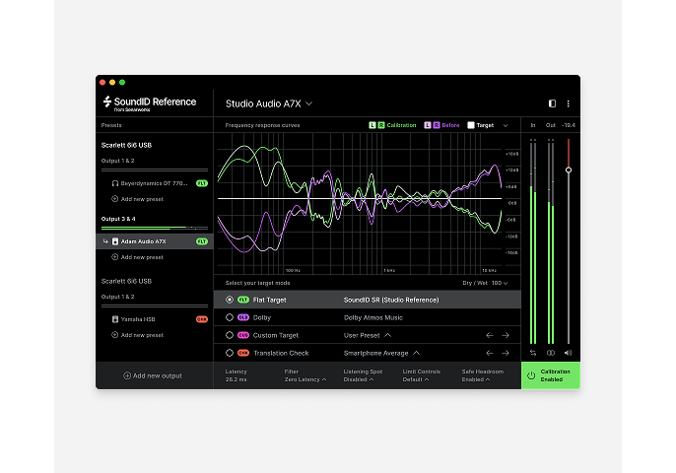Toggle the green L Calibration curve
Image resolution: width=676 pixels, height=473 pixels.
[372, 125]
